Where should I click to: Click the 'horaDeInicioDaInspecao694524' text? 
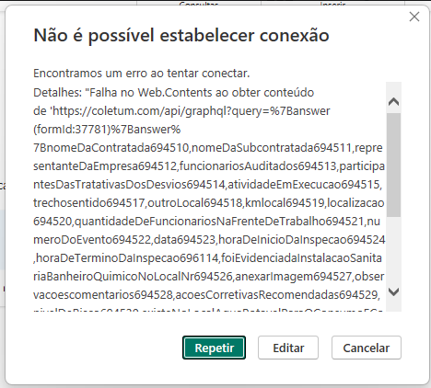302,240
